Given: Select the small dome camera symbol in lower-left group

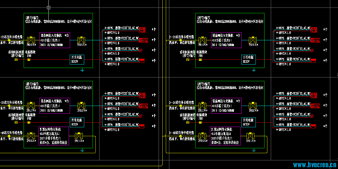Looking at the screenshot, I should pyautogui.click(x=140, y=116).
